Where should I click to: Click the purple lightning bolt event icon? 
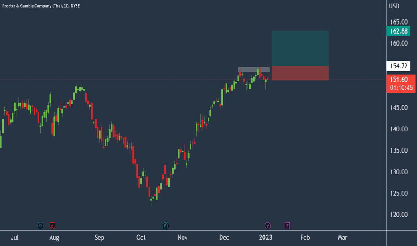(x=268, y=226)
